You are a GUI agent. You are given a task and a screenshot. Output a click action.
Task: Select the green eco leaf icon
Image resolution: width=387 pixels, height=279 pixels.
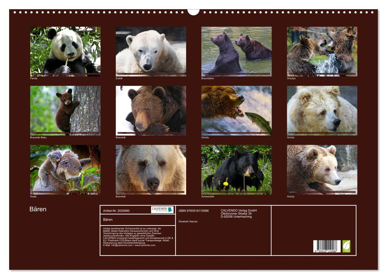tap(346, 246)
